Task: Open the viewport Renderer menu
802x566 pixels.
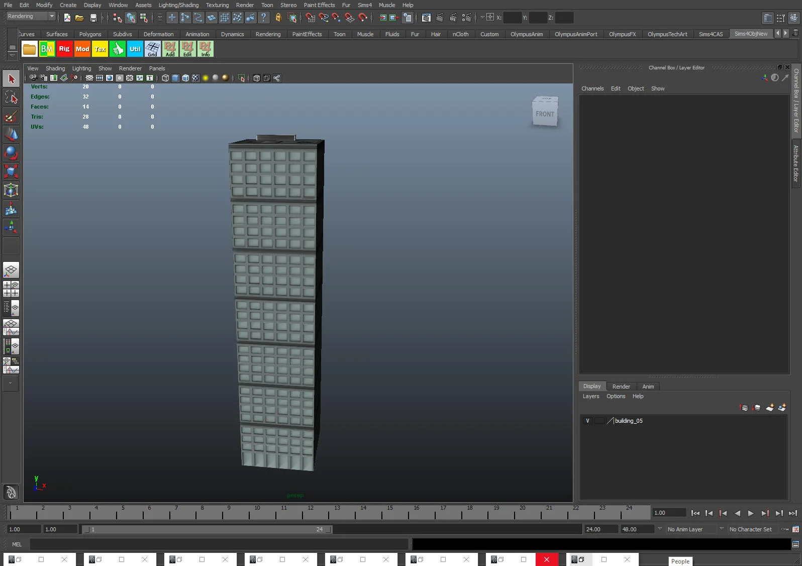Action: (130, 68)
